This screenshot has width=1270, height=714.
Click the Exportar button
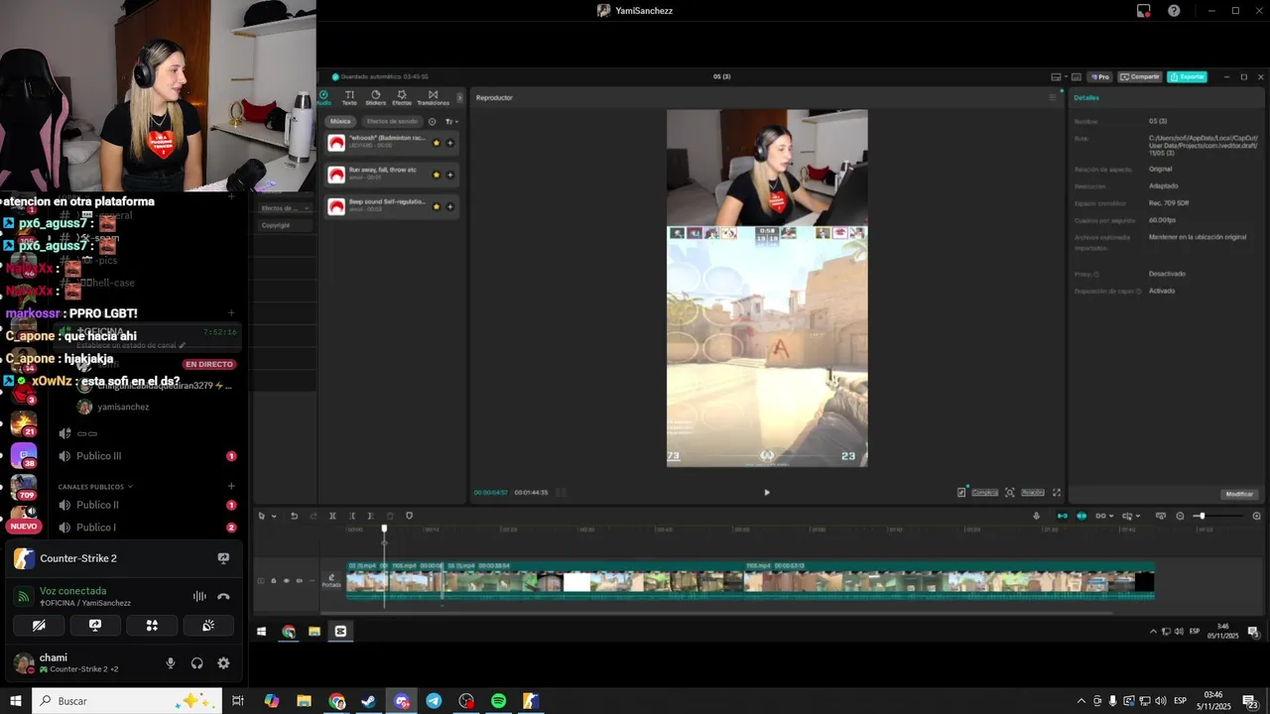coord(1187,76)
